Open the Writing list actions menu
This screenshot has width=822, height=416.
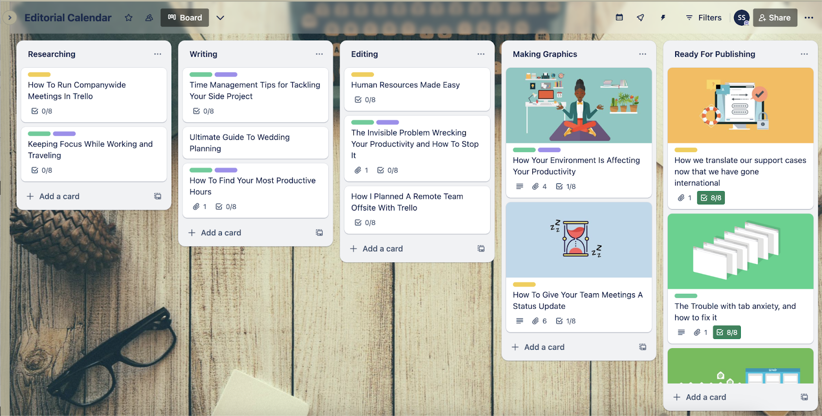coord(319,54)
